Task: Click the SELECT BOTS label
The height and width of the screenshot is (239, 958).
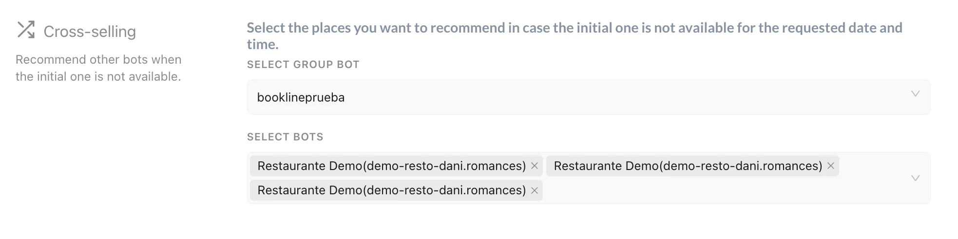Action: [x=285, y=137]
